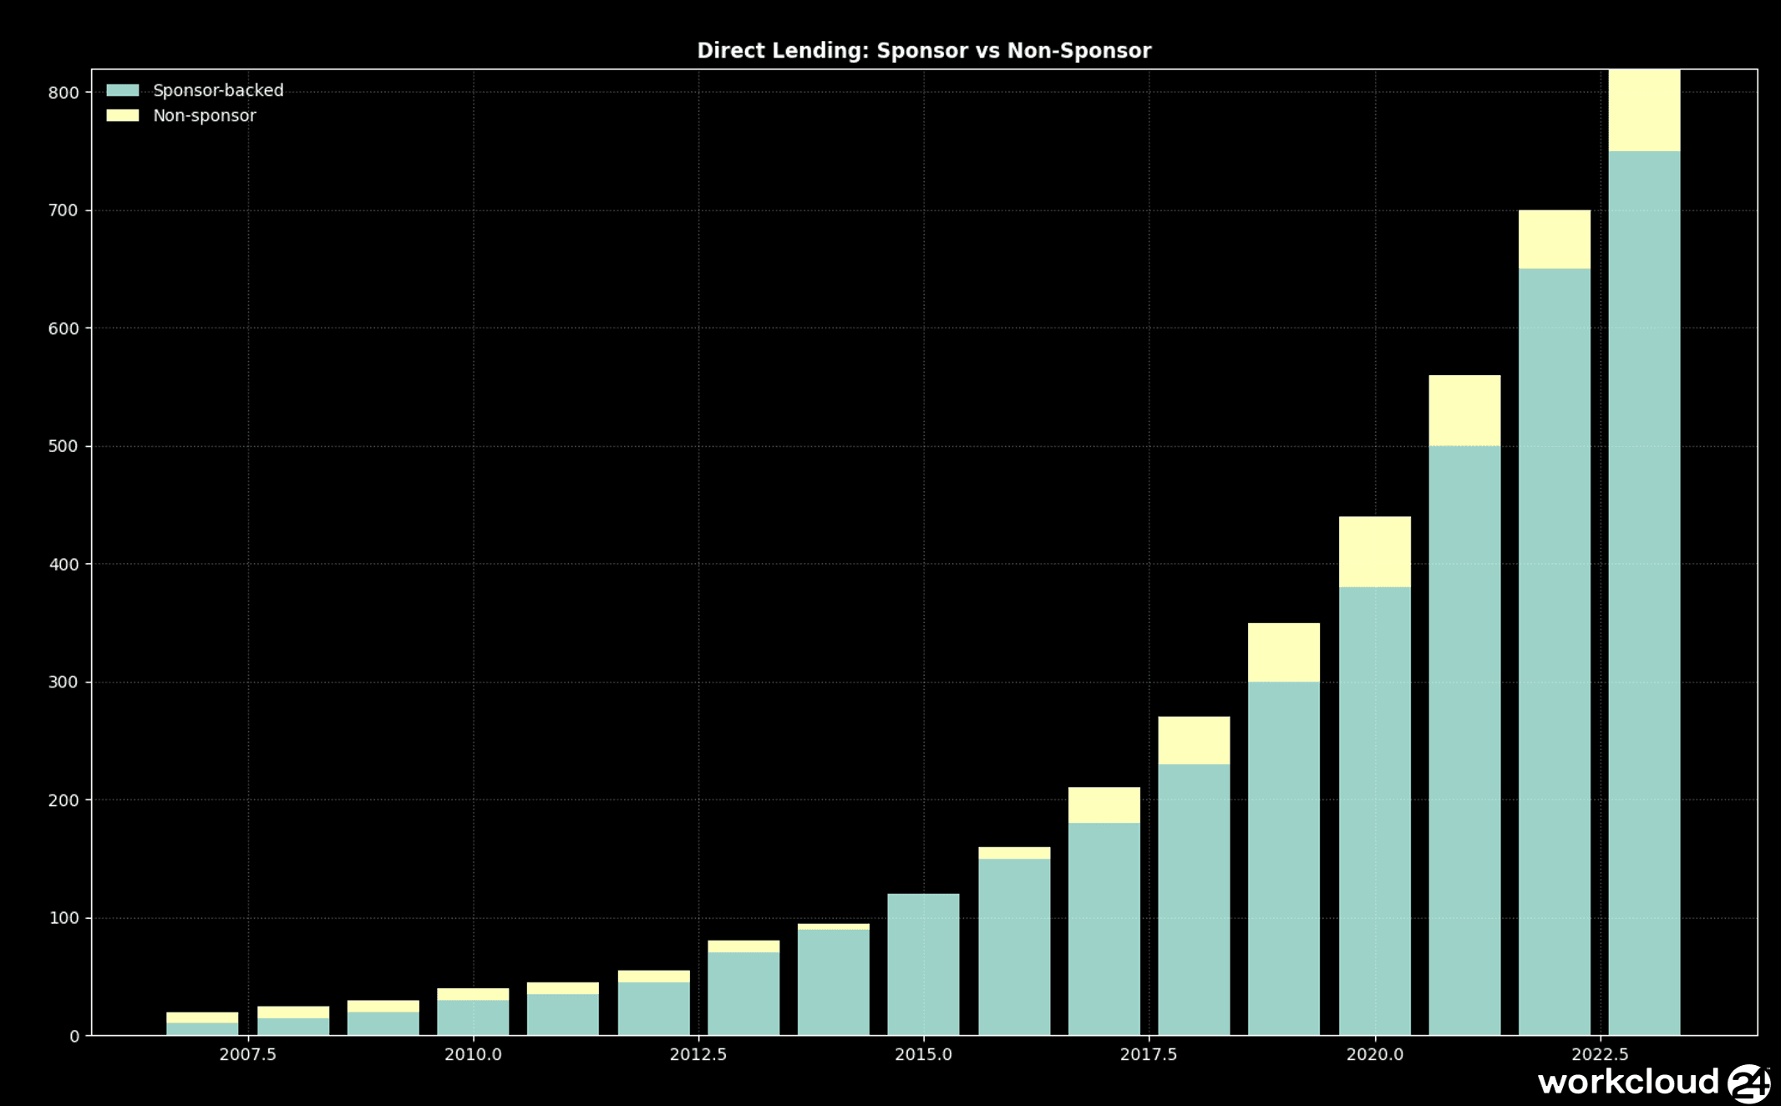Click the Non-sponsor legend label
The width and height of the screenshot is (1781, 1106).
[204, 115]
